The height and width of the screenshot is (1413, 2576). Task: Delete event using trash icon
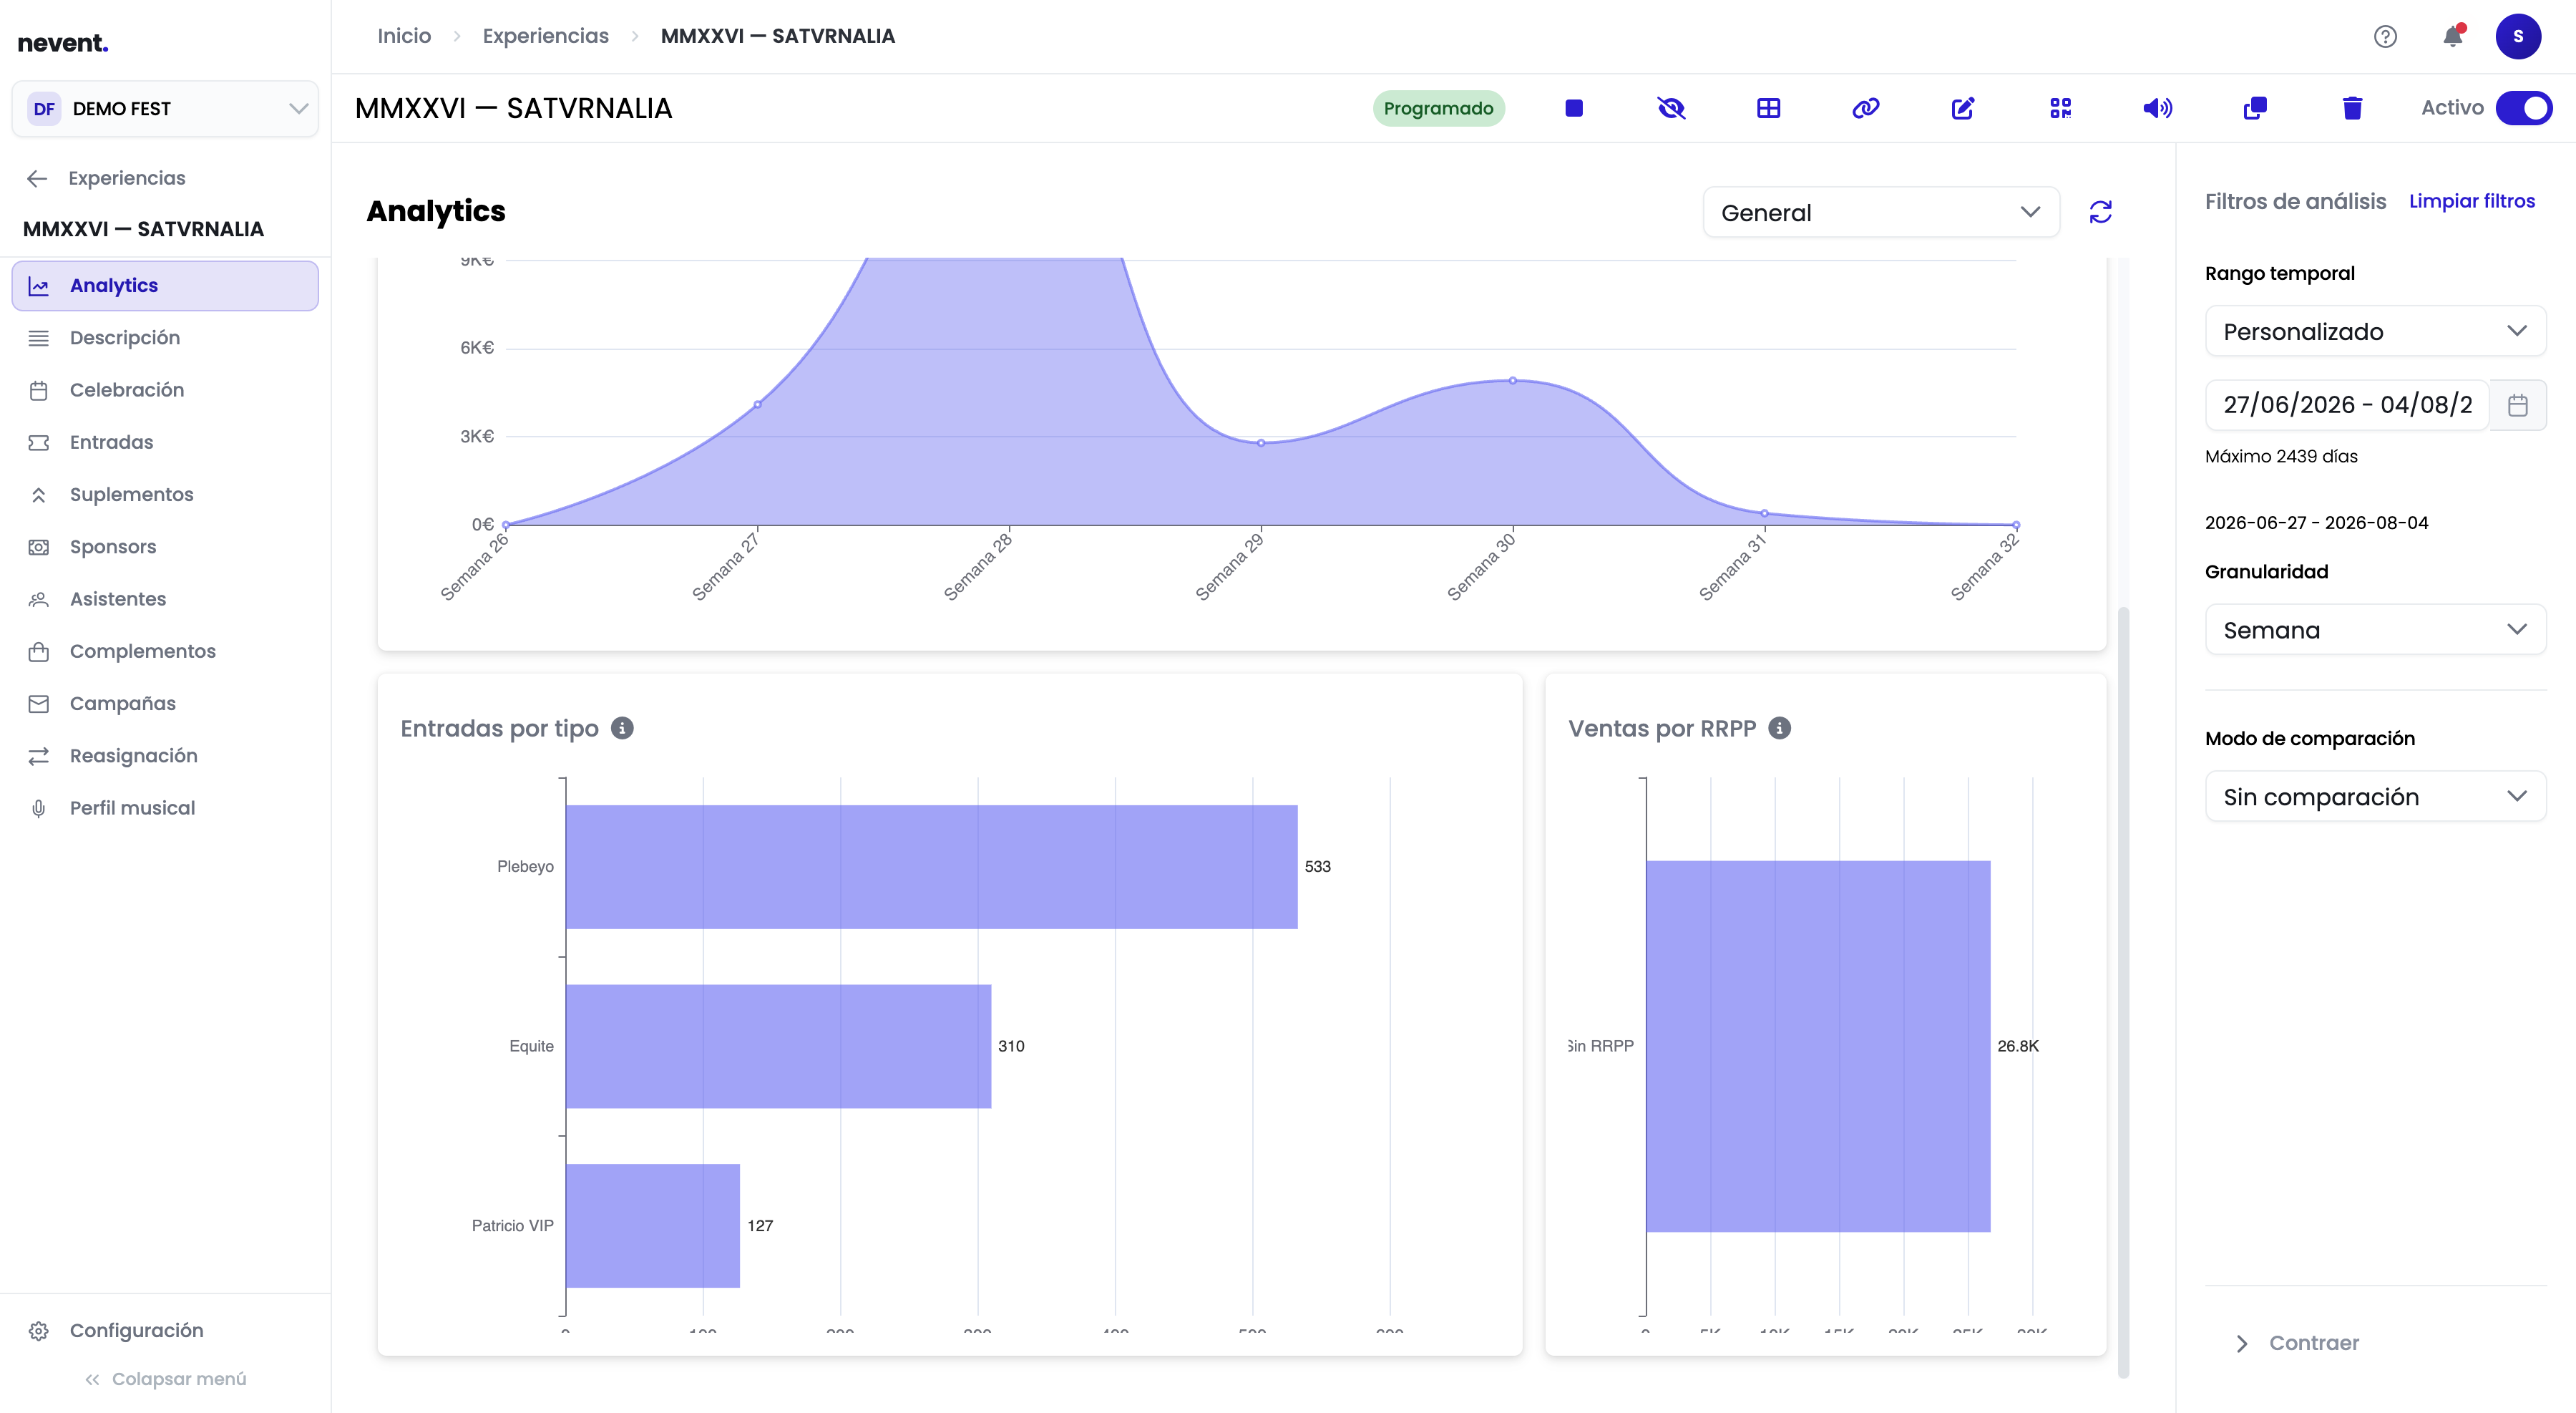2352,108
